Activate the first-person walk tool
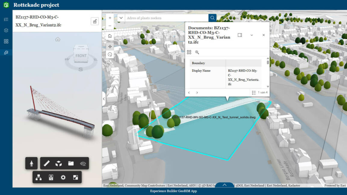 tap(32, 163)
